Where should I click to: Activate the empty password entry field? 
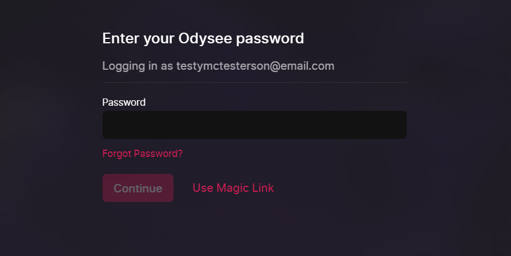(255, 125)
